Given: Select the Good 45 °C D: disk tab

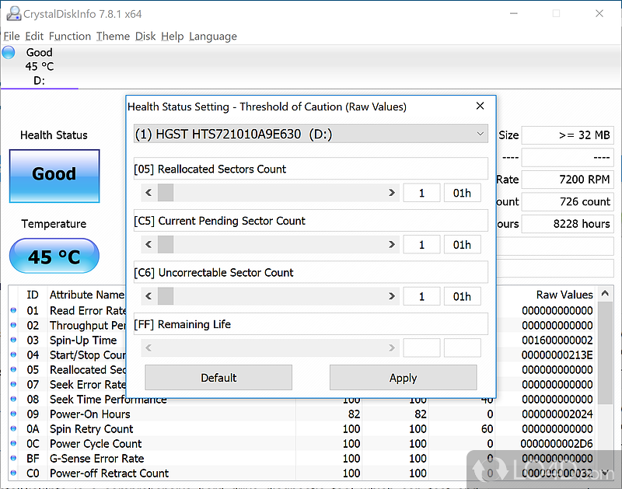Looking at the screenshot, I should [40, 67].
